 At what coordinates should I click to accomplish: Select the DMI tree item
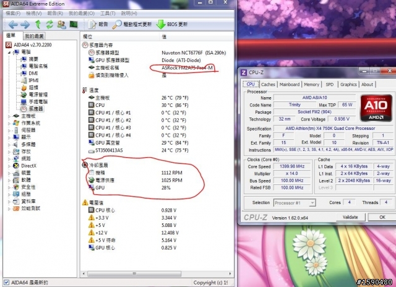30,73
